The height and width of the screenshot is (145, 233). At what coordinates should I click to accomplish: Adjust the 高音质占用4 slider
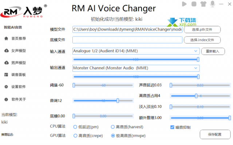200,96
